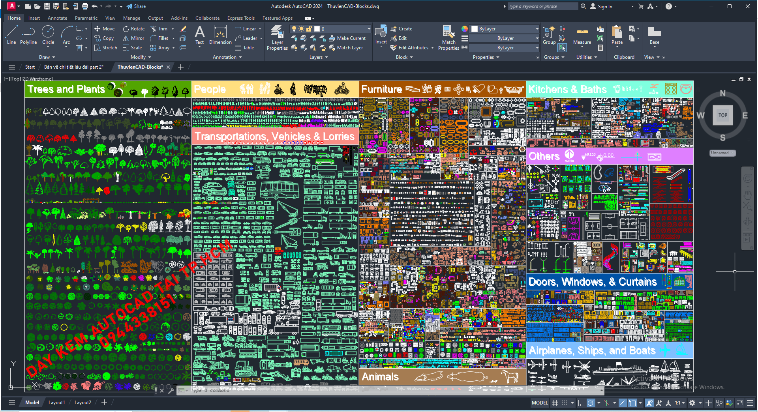Viewport: 758px width, 412px height.
Task: Select the Trim tool
Action: [159, 29]
